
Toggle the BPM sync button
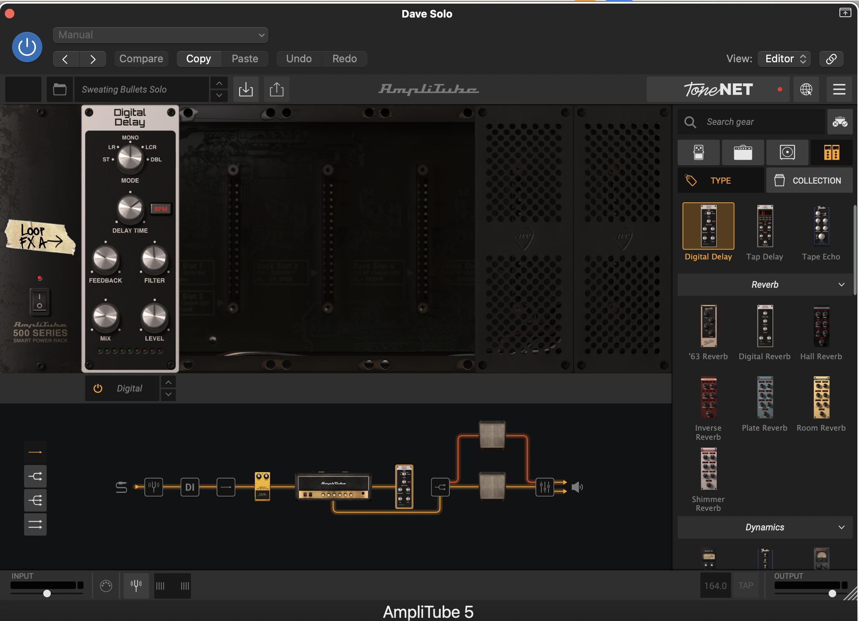tap(161, 209)
